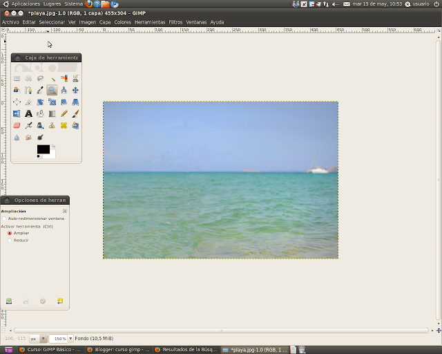Select the Text tool
Image resolution: width=442 pixels, height=354 pixels.
(28, 114)
